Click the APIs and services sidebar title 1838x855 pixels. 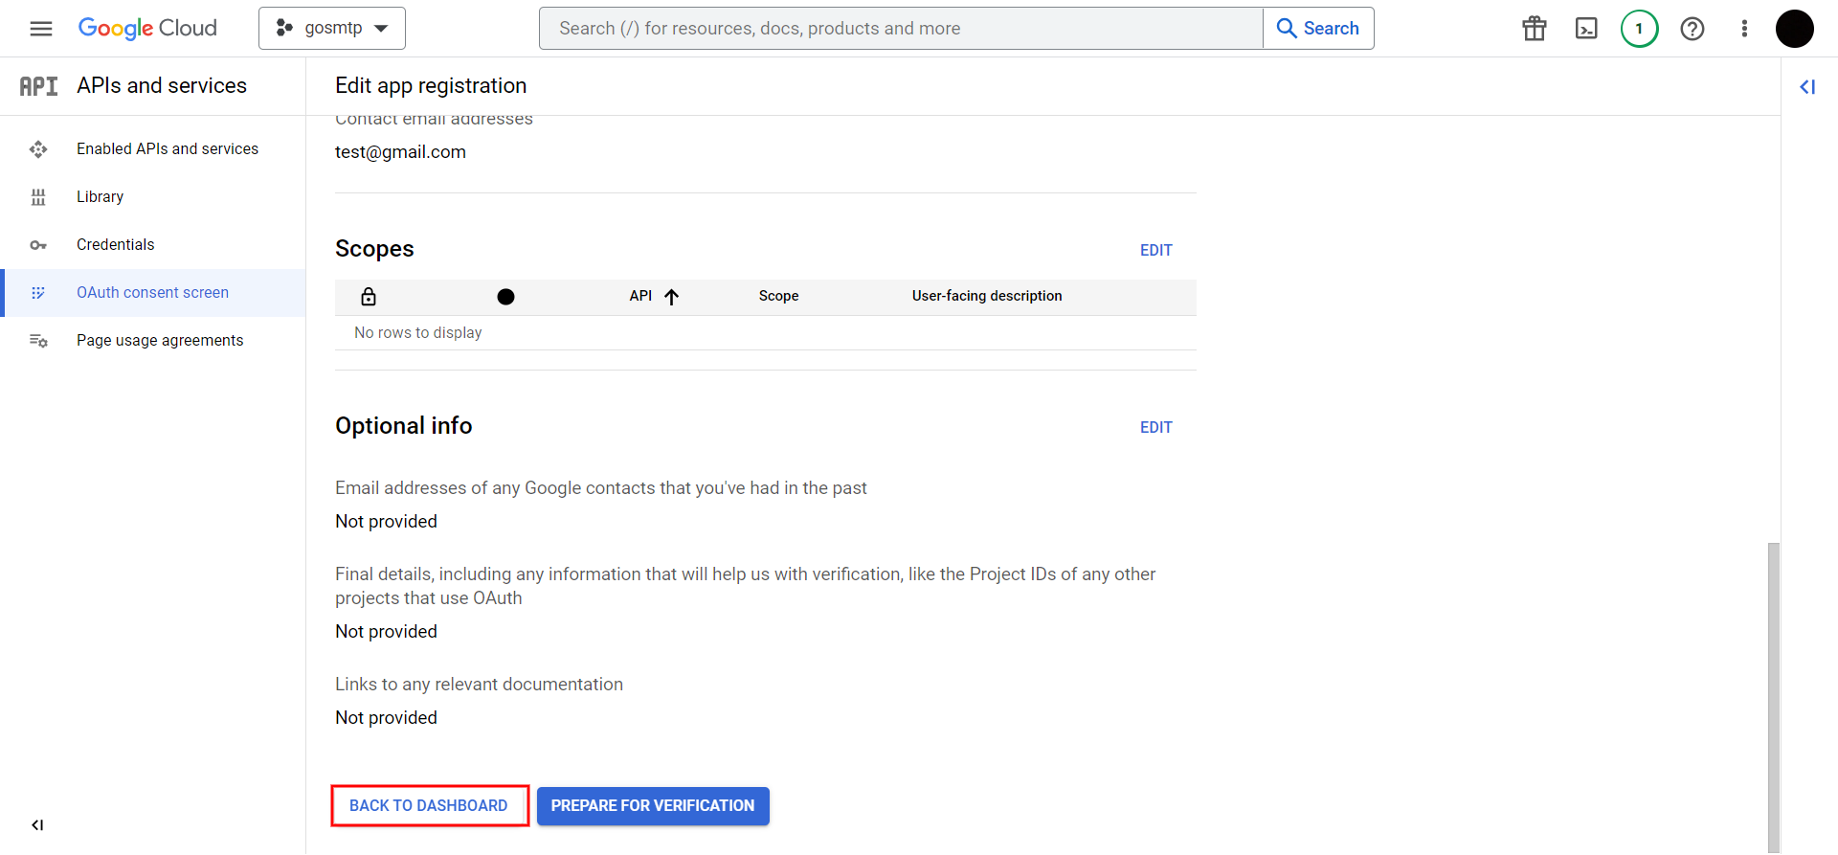click(x=162, y=86)
